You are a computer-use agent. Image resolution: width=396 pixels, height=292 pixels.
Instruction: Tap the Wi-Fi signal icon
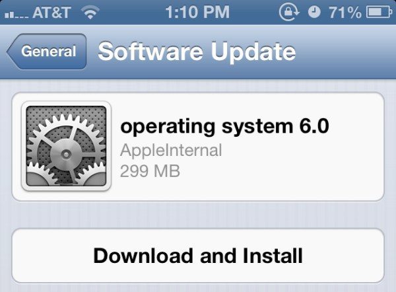[90, 13]
